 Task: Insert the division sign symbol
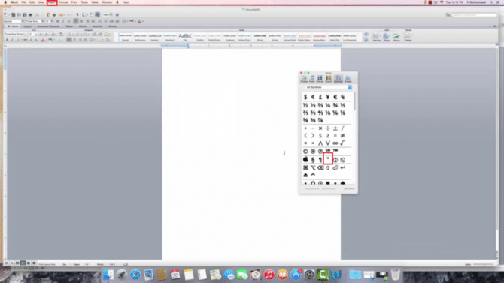pyautogui.click(x=328, y=128)
